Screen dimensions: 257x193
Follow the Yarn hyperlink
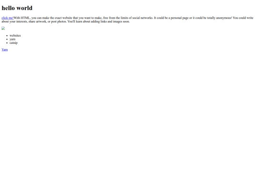click(5, 50)
